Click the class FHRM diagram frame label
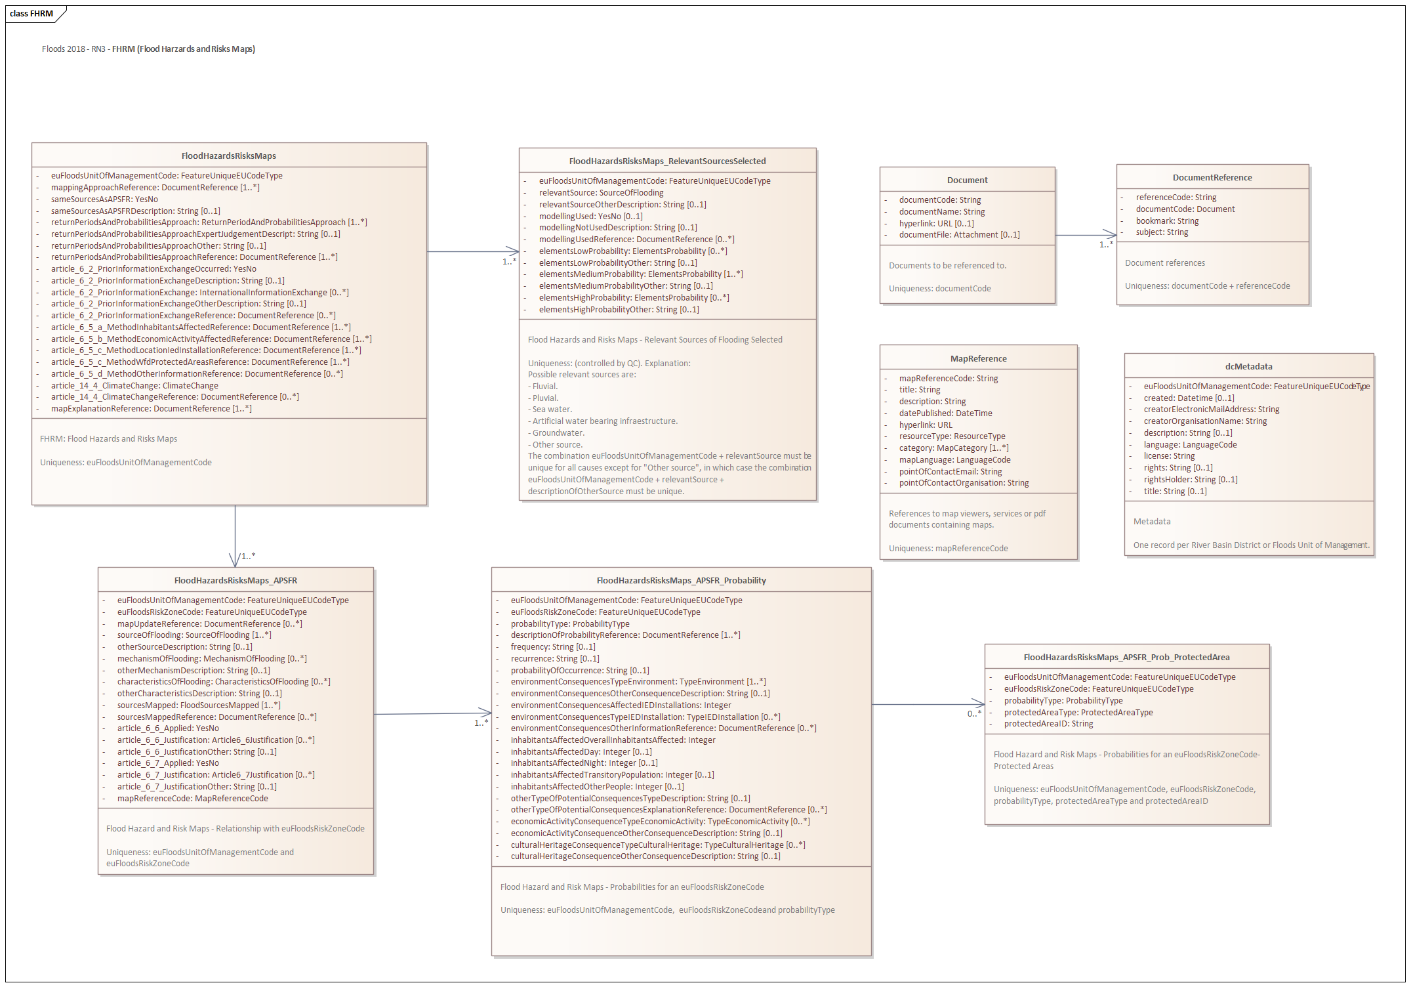 tap(31, 13)
